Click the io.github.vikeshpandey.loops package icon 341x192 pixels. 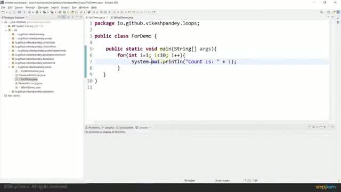pos(13,67)
